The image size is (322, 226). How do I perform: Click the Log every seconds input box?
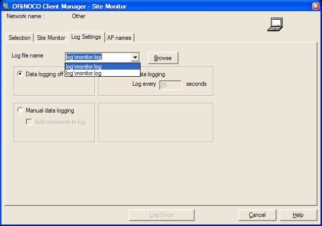(x=170, y=85)
